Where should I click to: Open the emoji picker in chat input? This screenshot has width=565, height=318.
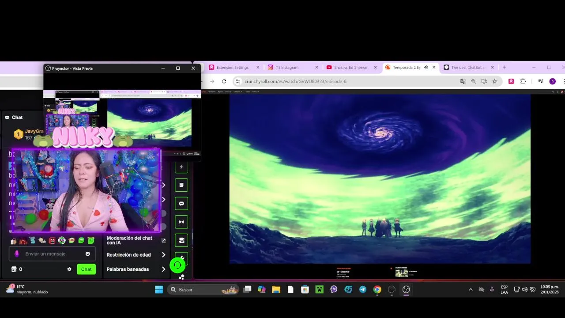tap(88, 254)
